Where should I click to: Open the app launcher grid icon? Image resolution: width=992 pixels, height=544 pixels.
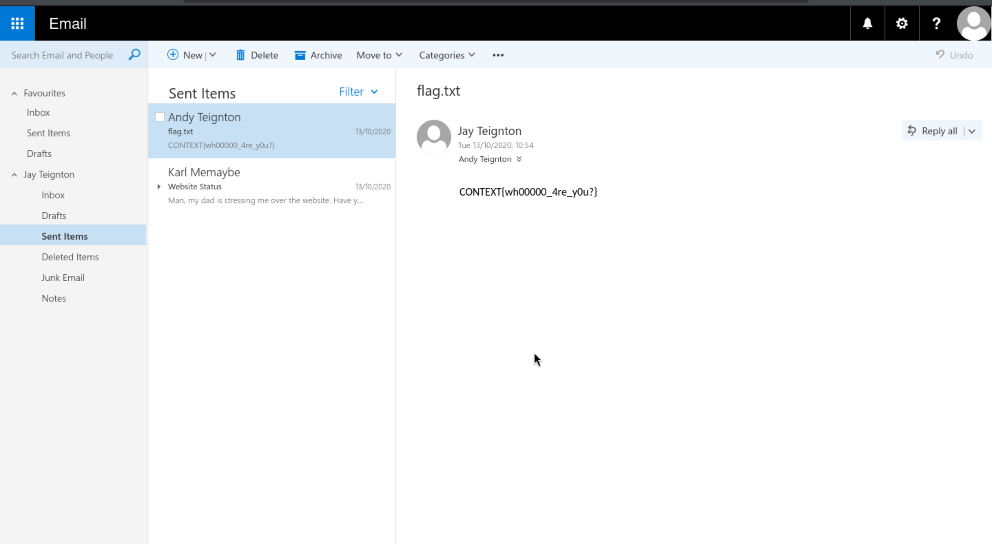click(17, 23)
